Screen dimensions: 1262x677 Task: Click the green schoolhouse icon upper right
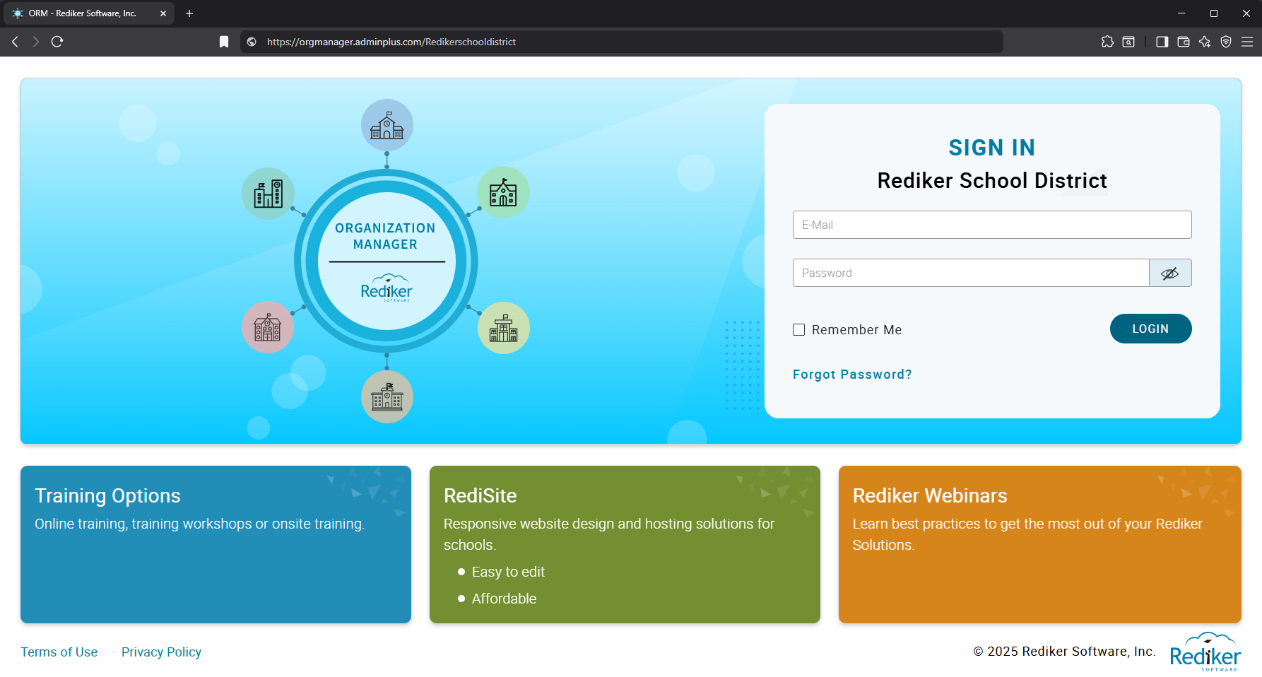pos(503,192)
